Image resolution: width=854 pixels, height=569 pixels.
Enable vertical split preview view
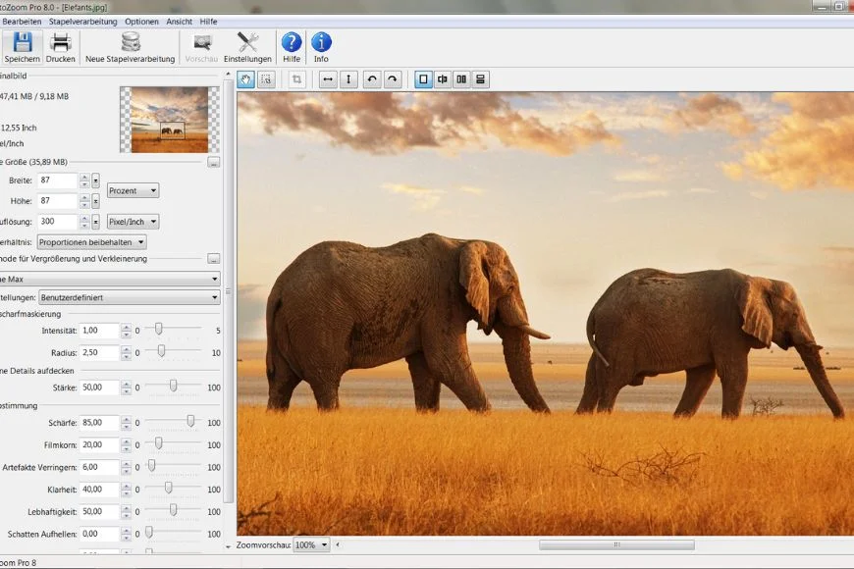point(443,79)
